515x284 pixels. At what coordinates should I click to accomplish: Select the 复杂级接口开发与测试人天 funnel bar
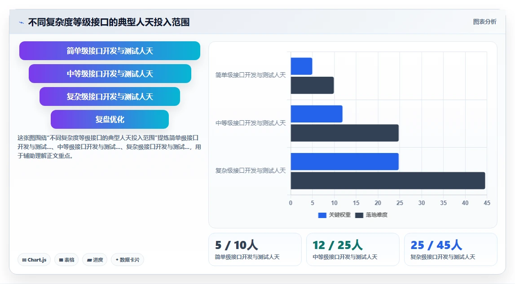(x=110, y=96)
